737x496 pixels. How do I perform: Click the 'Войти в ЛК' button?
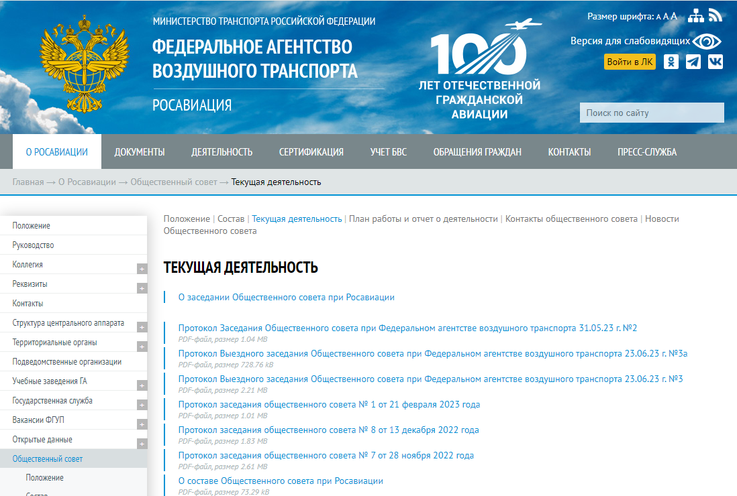coord(630,62)
